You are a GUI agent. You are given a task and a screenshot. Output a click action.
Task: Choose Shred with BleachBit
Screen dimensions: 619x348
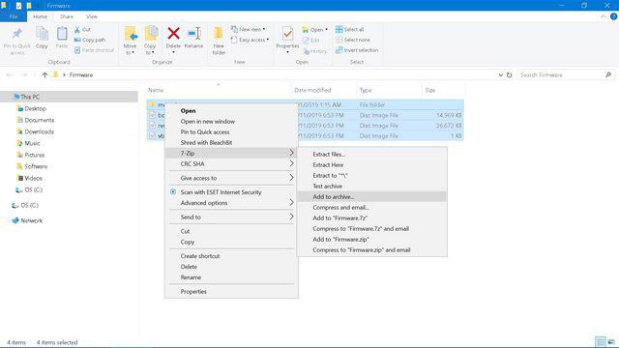pyautogui.click(x=231, y=143)
